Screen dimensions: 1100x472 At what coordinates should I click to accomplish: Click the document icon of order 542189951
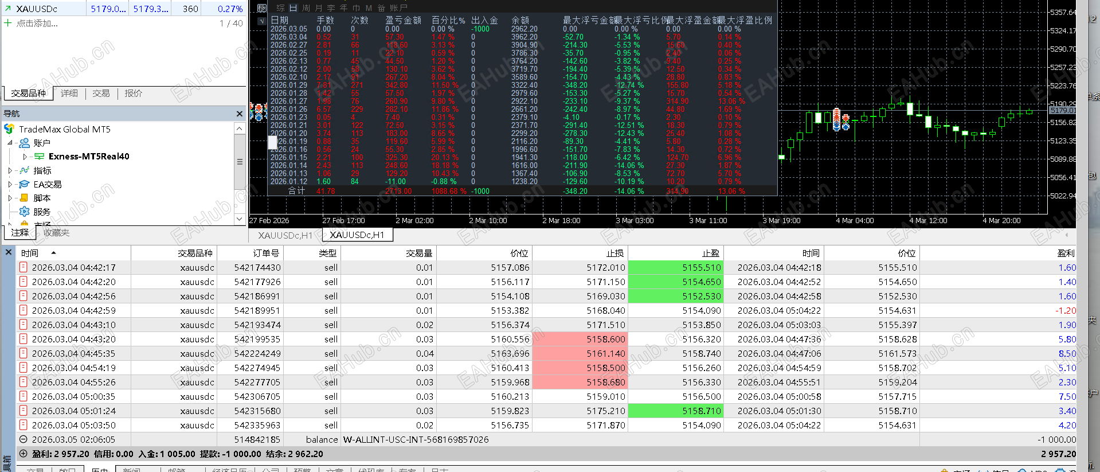[x=24, y=310]
